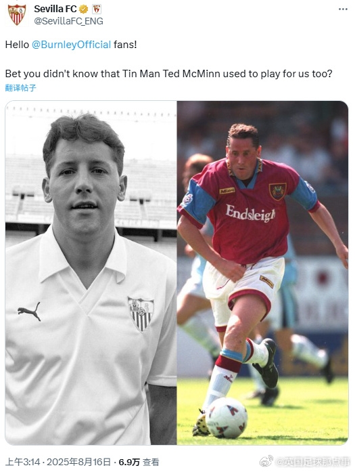Open the @BurnleyOfficial mention

71,45
